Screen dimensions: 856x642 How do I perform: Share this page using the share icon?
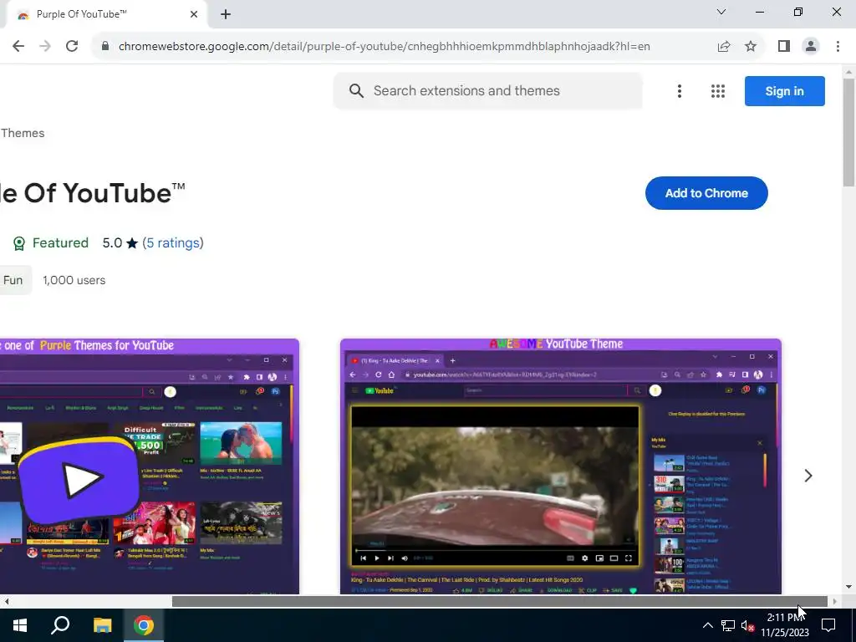pyautogui.click(x=724, y=47)
